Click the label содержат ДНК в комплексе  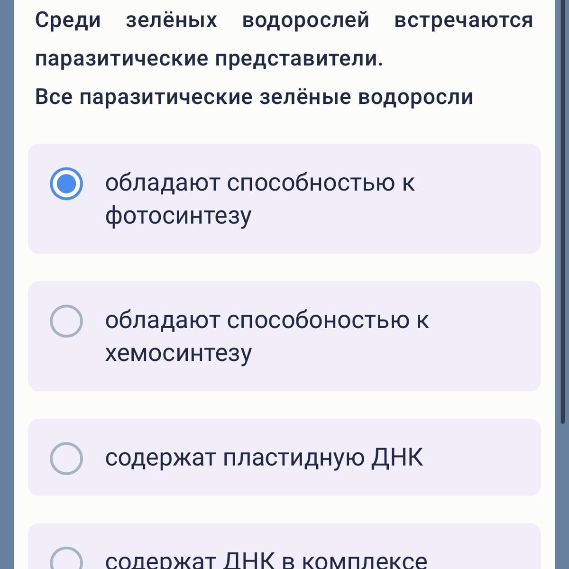[x=266, y=560]
